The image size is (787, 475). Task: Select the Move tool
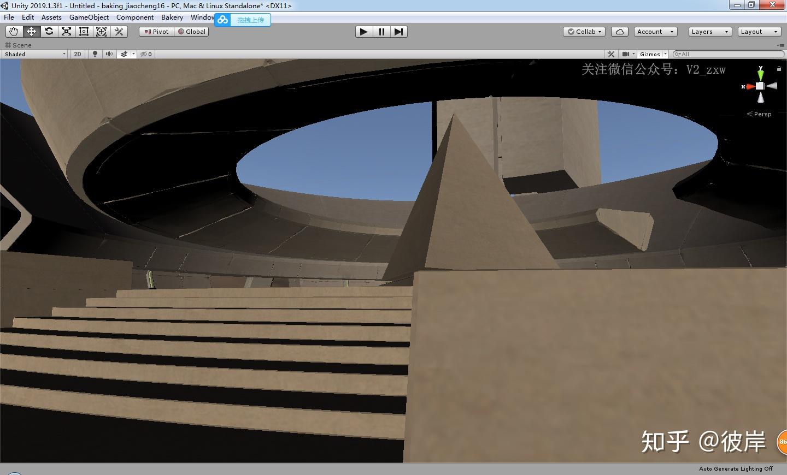tap(31, 32)
